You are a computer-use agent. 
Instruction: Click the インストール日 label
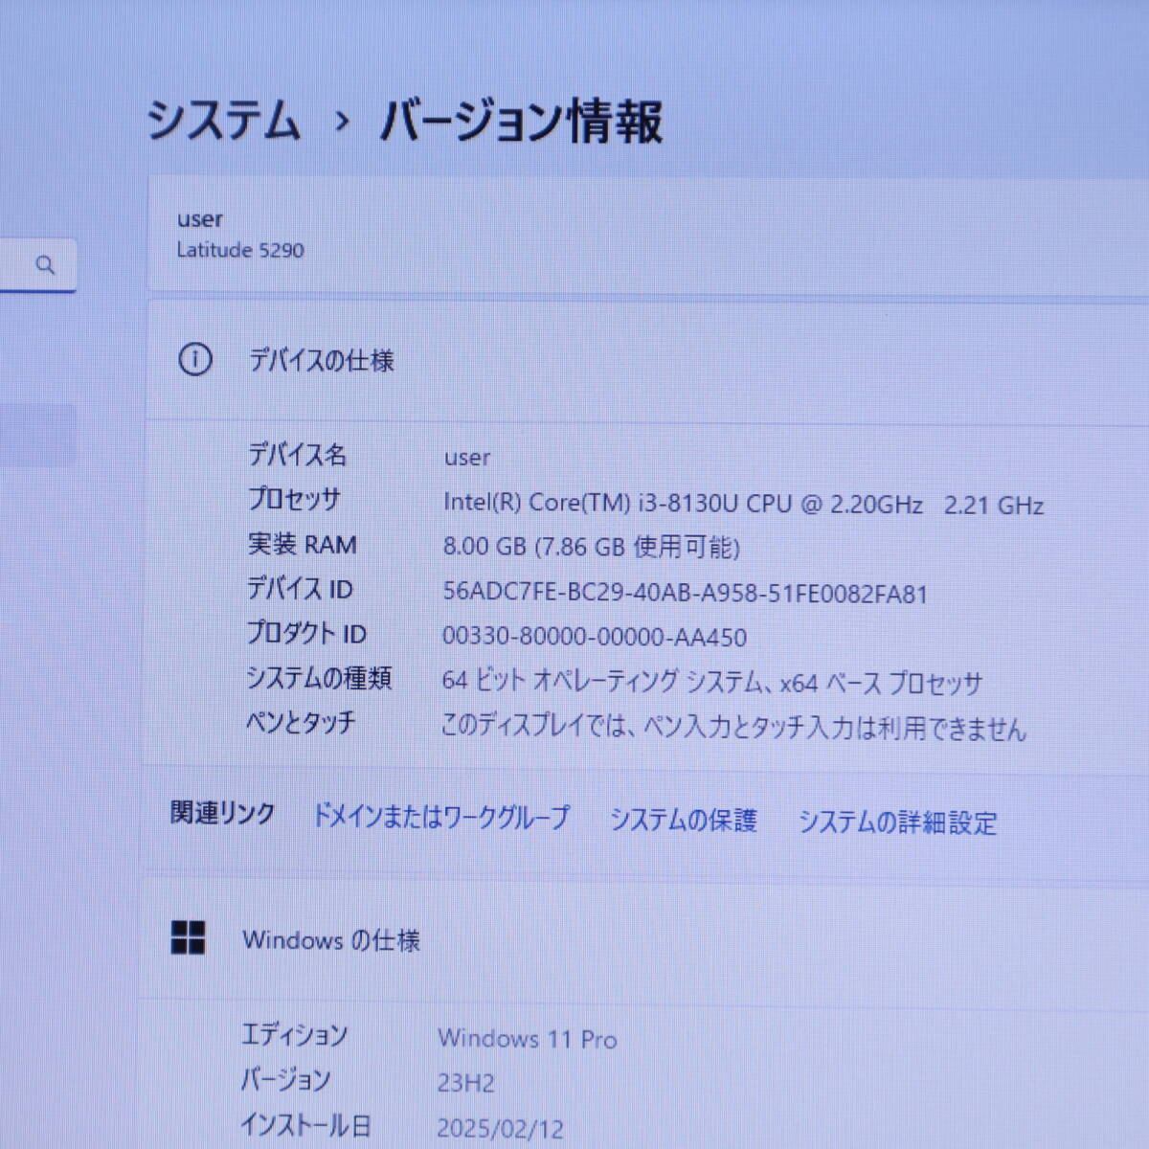(305, 1124)
